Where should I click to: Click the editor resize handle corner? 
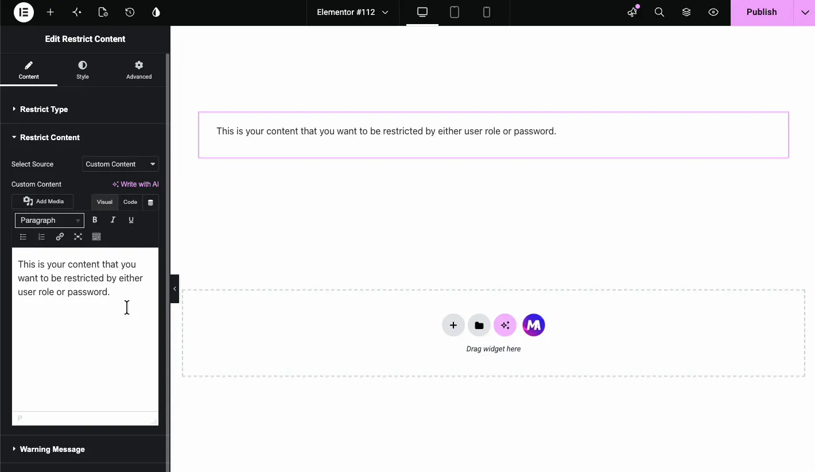coord(154,421)
